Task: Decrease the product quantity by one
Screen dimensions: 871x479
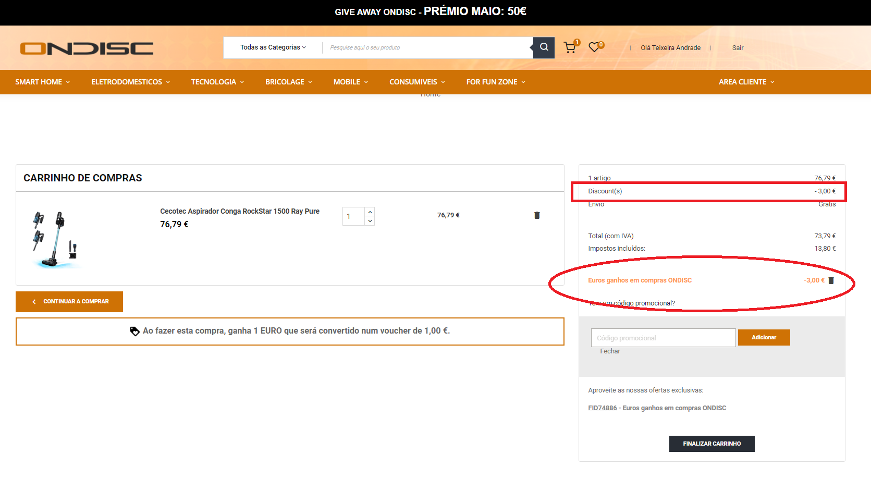Action: (370, 221)
